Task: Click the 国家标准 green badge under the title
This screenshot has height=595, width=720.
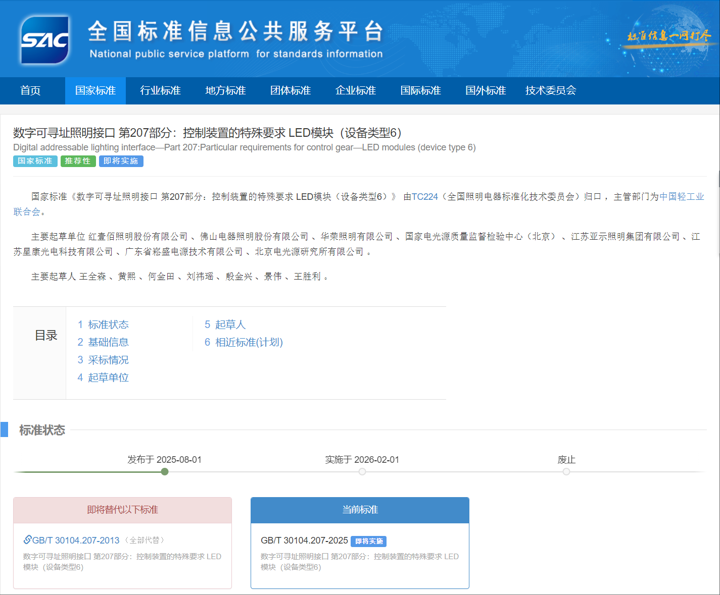Action: coord(35,161)
